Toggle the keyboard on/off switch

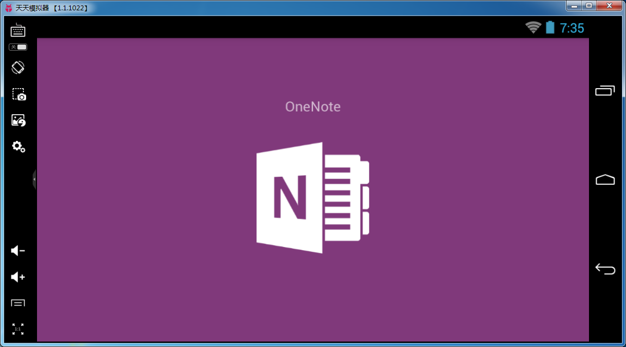[18, 47]
